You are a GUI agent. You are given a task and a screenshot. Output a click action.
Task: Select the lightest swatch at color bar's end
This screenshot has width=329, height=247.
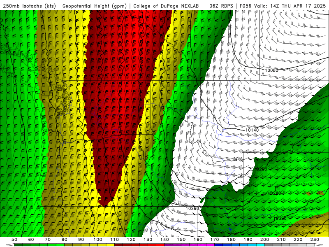point(310,245)
